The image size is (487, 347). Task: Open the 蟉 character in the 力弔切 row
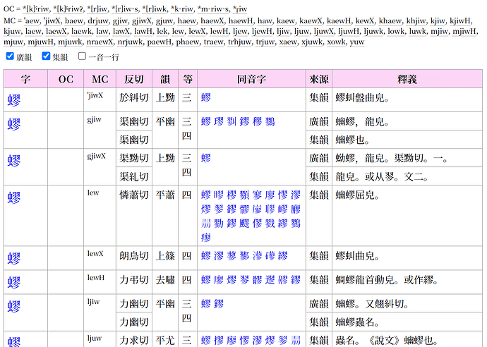[14, 282]
